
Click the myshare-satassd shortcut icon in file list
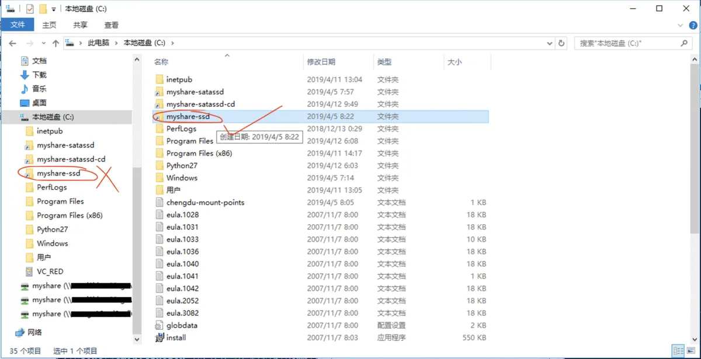click(x=159, y=92)
